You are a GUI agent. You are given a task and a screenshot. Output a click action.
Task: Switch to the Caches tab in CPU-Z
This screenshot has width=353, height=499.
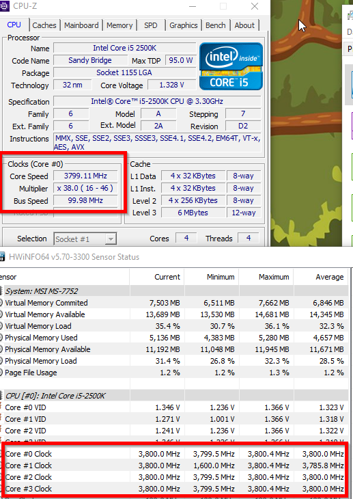click(x=44, y=25)
